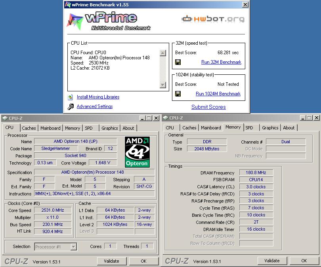Click the Bus Speed 230.1 MHz field

[x=53, y=224]
